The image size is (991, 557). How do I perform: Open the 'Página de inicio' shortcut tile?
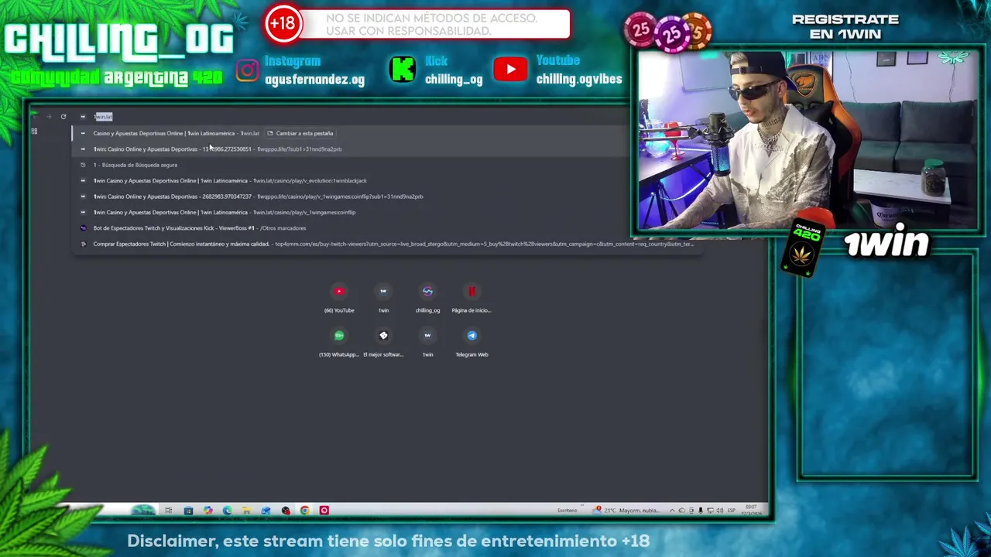coord(471,297)
